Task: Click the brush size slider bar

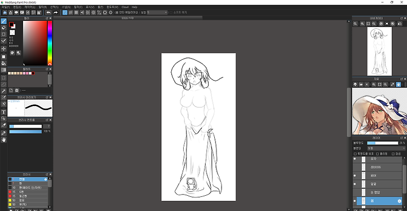Action: tap(25, 126)
